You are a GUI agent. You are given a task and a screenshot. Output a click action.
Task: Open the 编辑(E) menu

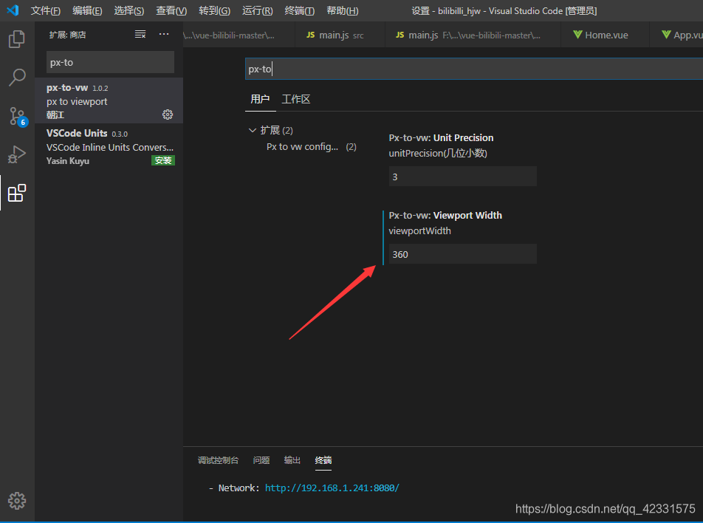click(x=87, y=11)
